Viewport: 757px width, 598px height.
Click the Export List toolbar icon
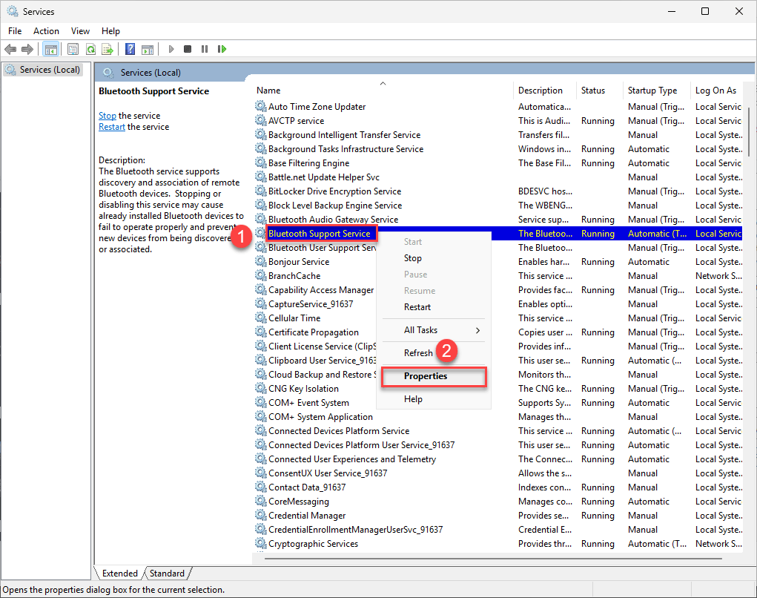108,49
